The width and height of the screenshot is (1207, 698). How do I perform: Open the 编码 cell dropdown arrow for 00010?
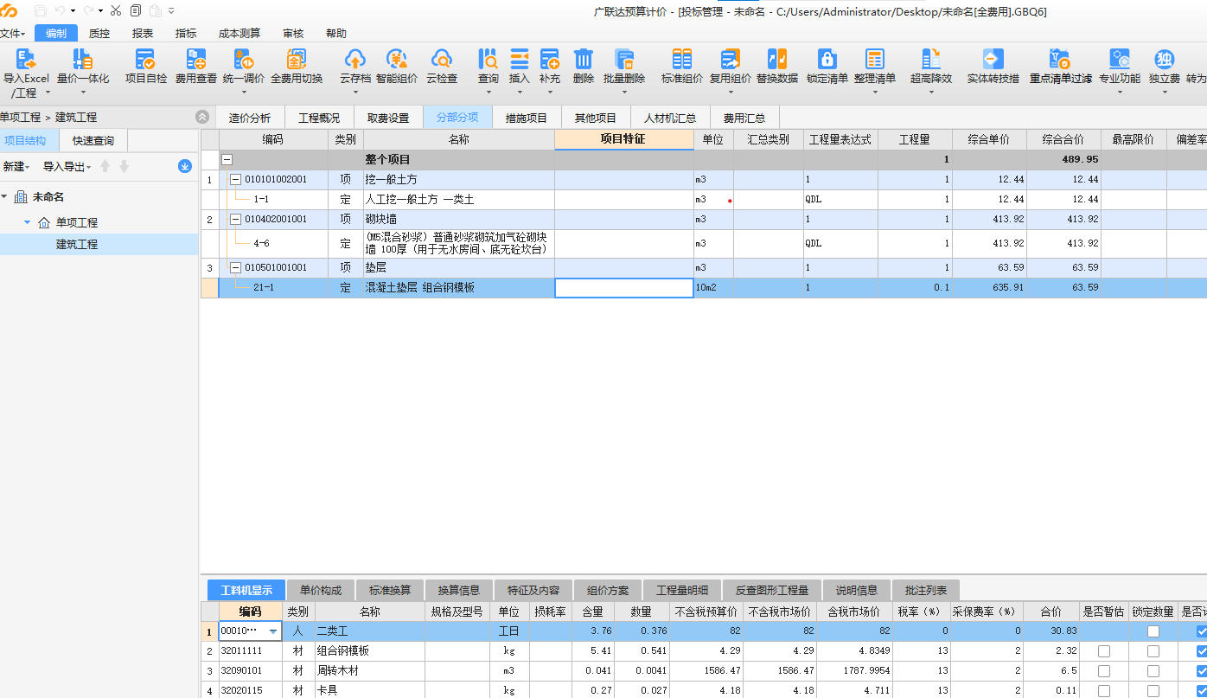pos(273,631)
